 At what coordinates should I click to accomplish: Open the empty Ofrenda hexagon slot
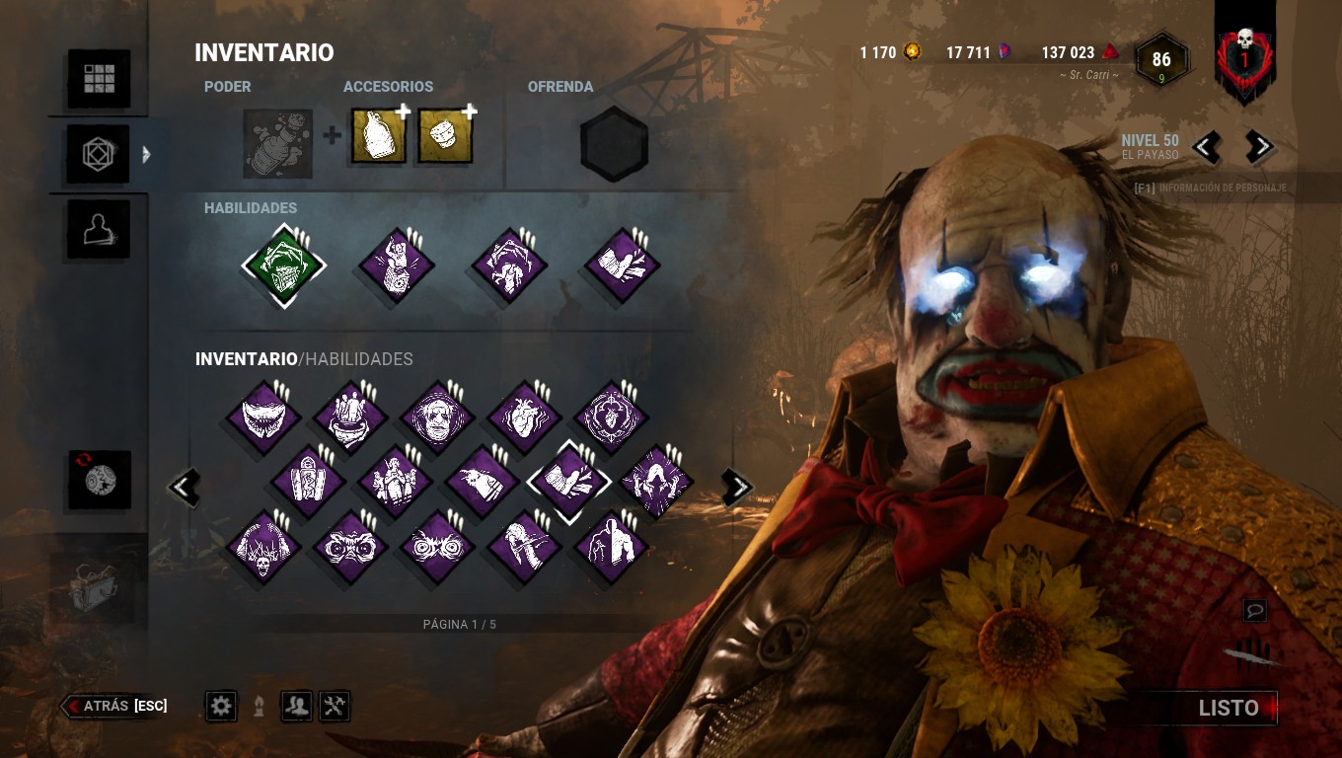(614, 144)
